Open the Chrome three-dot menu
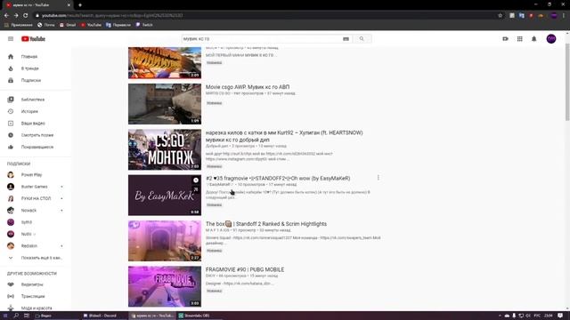Image resolution: width=570 pixels, height=320 pixels. [x=564, y=16]
